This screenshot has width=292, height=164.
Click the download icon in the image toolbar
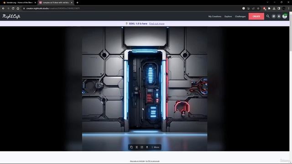pyautogui.click(x=147, y=147)
